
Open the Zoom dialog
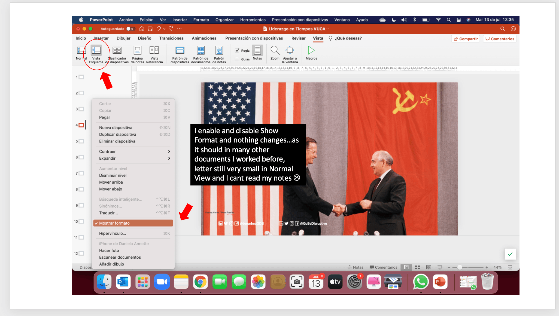(x=275, y=53)
